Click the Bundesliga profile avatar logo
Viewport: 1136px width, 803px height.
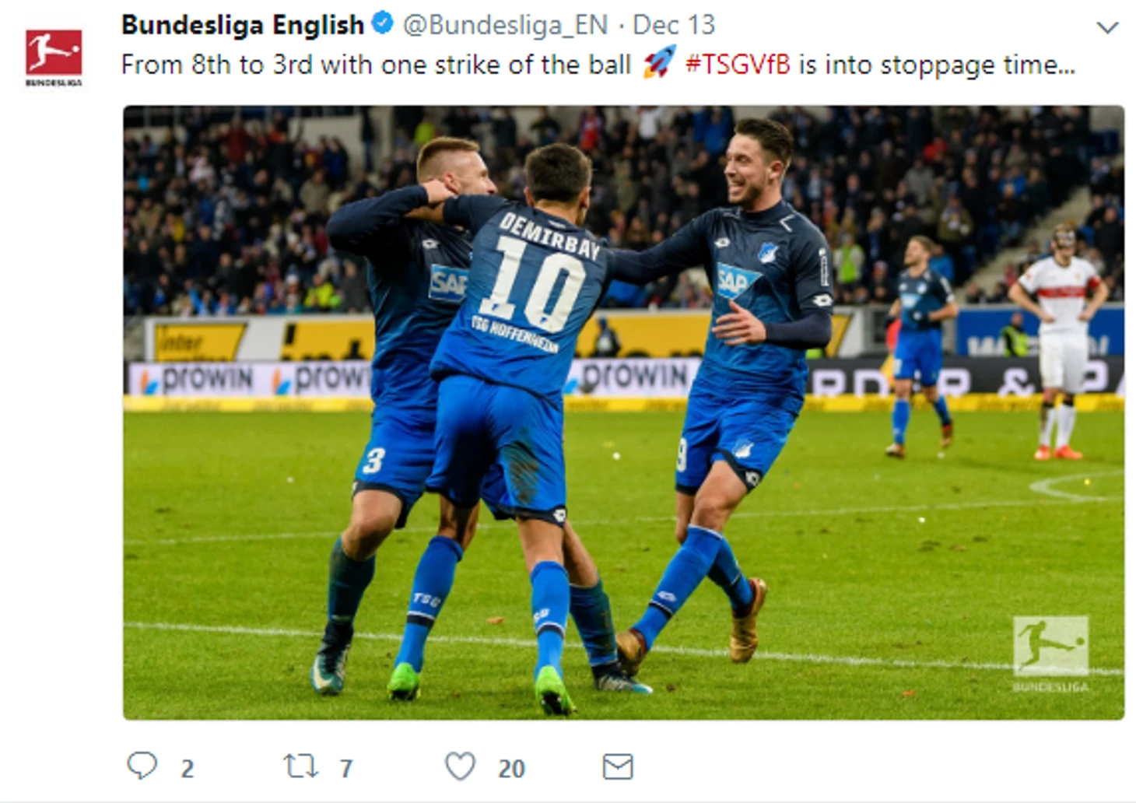(54, 57)
